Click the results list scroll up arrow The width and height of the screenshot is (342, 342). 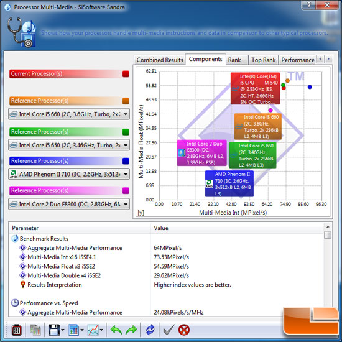(x=328, y=227)
